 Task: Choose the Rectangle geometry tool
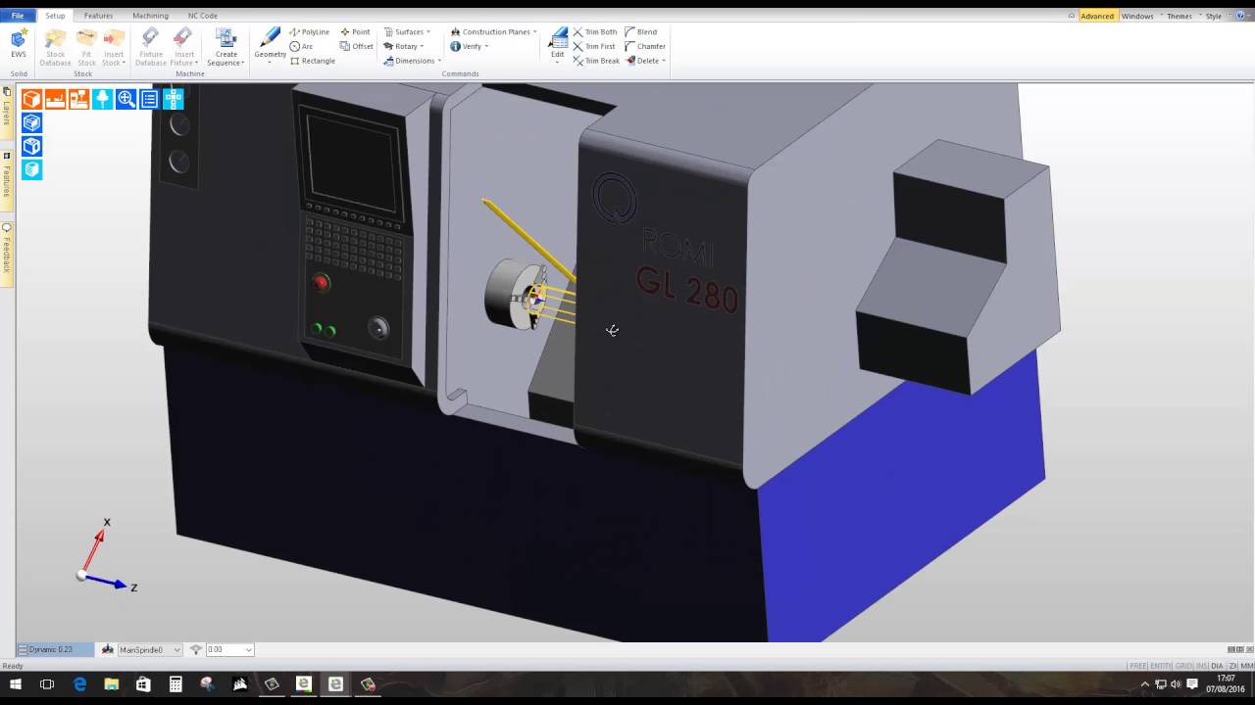[313, 61]
